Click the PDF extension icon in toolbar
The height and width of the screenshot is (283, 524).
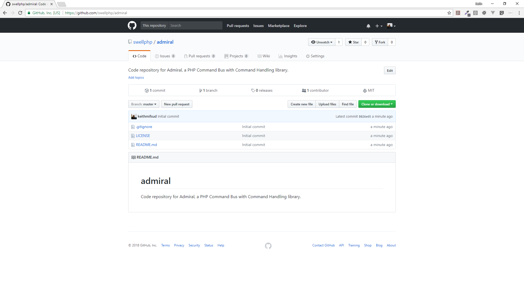pos(458,13)
